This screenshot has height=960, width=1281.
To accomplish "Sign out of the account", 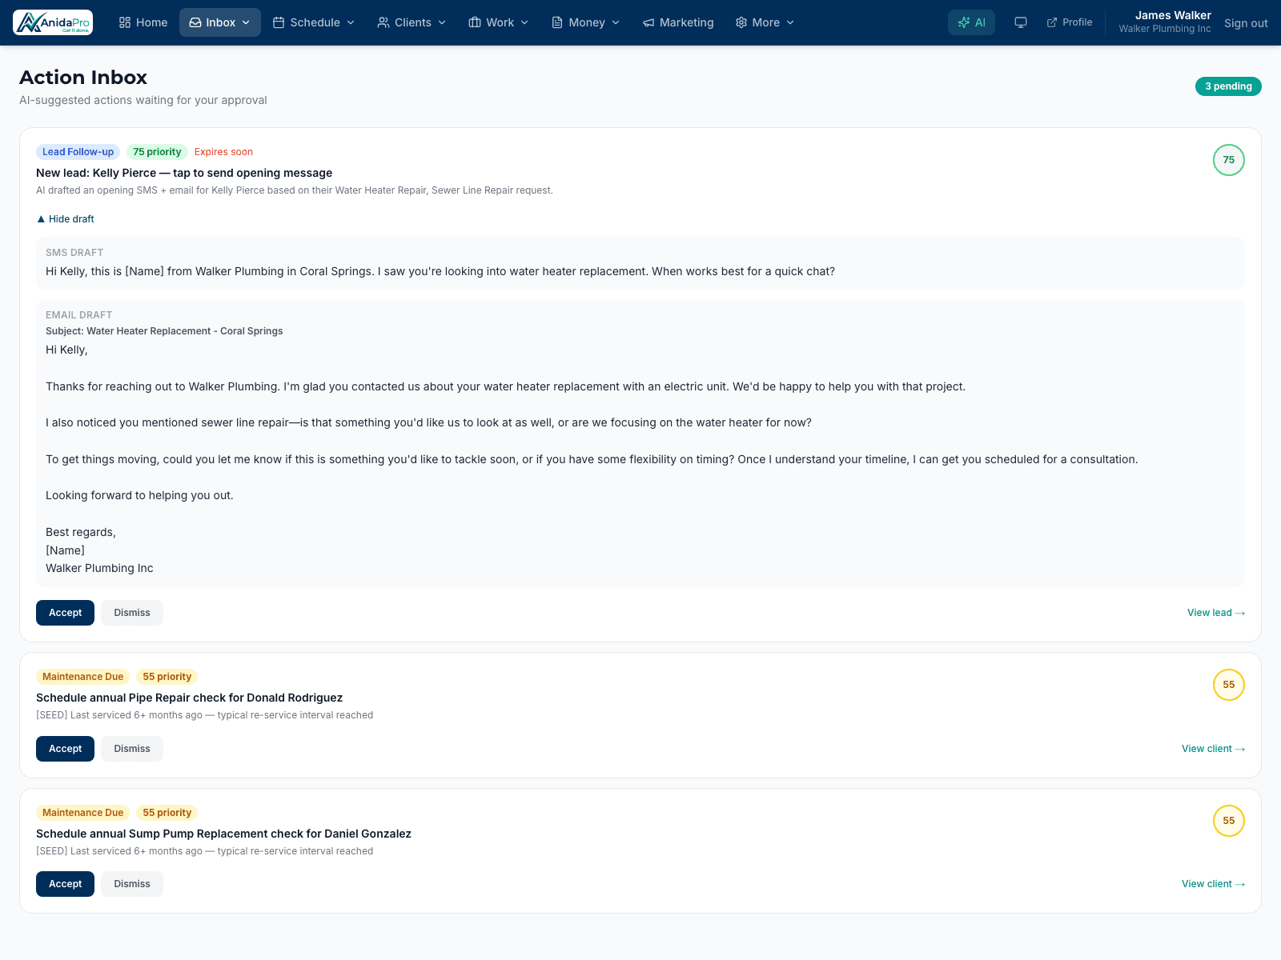I will pyautogui.click(x=1246, y=23).
